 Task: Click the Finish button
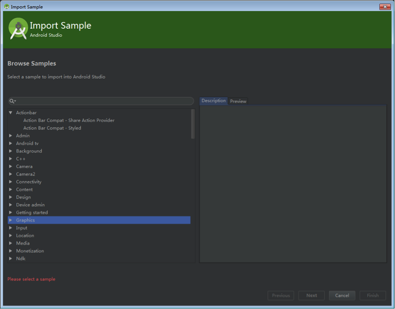373,295
